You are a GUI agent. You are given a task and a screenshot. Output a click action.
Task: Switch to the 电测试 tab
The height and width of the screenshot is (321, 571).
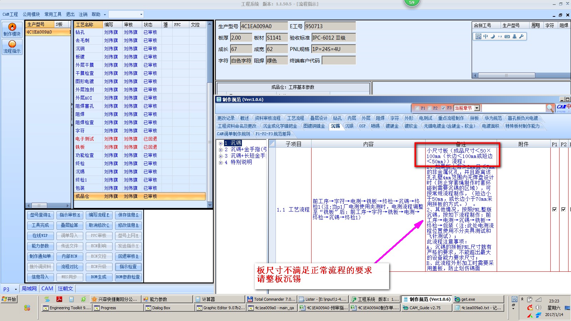point(426,118)
